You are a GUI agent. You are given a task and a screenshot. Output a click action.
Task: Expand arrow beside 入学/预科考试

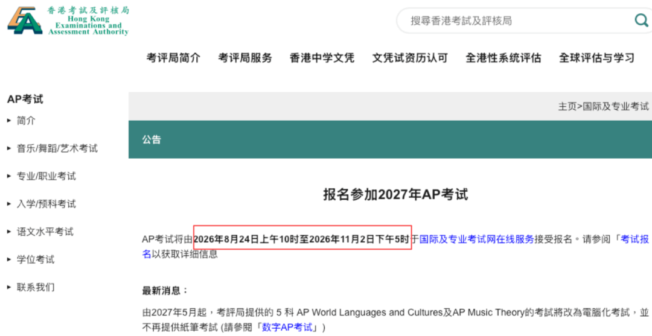[x=9, y=204]
